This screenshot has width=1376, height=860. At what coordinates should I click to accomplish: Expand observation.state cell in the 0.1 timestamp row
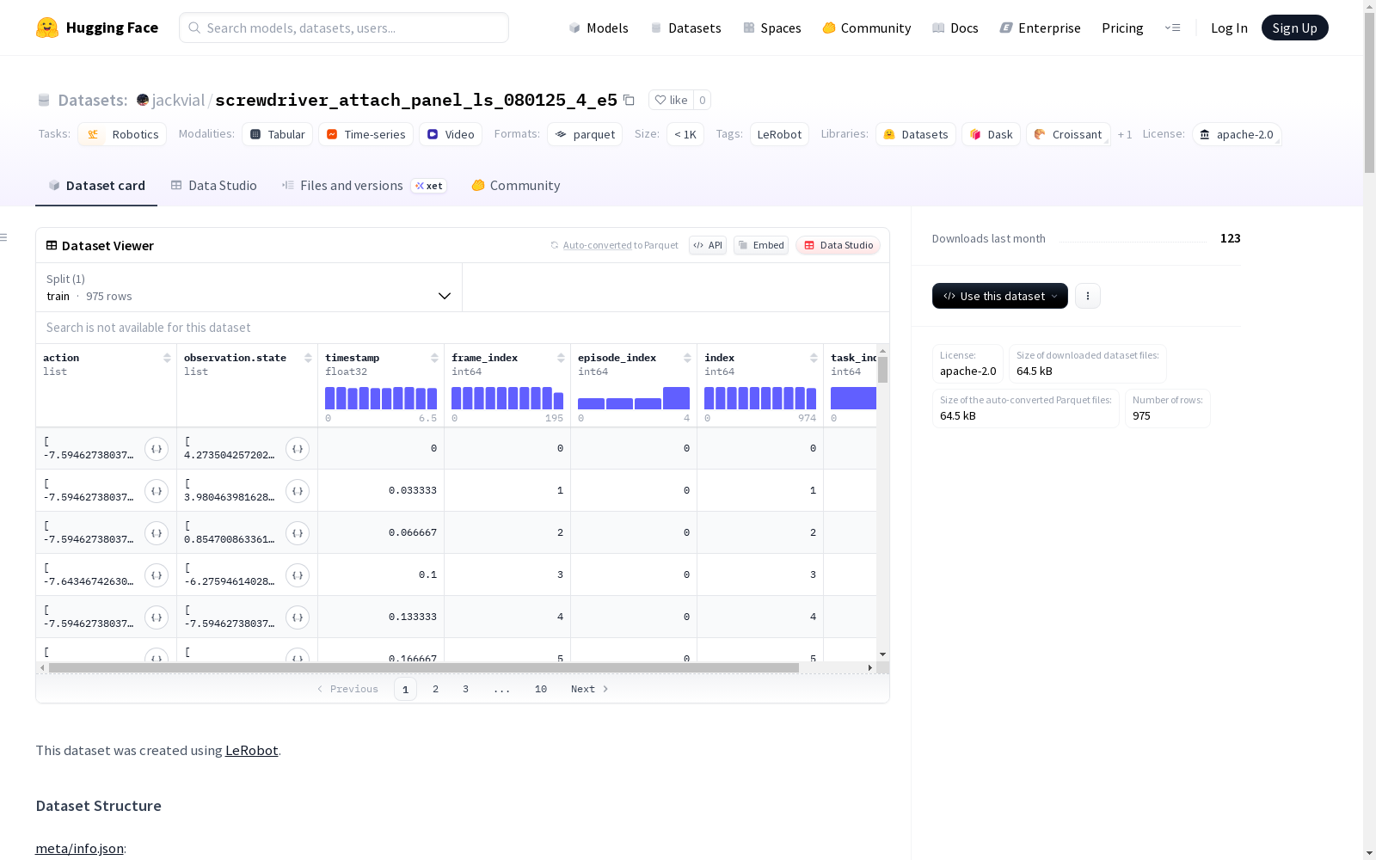(298, 575)
